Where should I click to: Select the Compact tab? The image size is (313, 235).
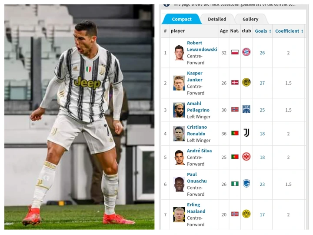(x=182, y=19)
